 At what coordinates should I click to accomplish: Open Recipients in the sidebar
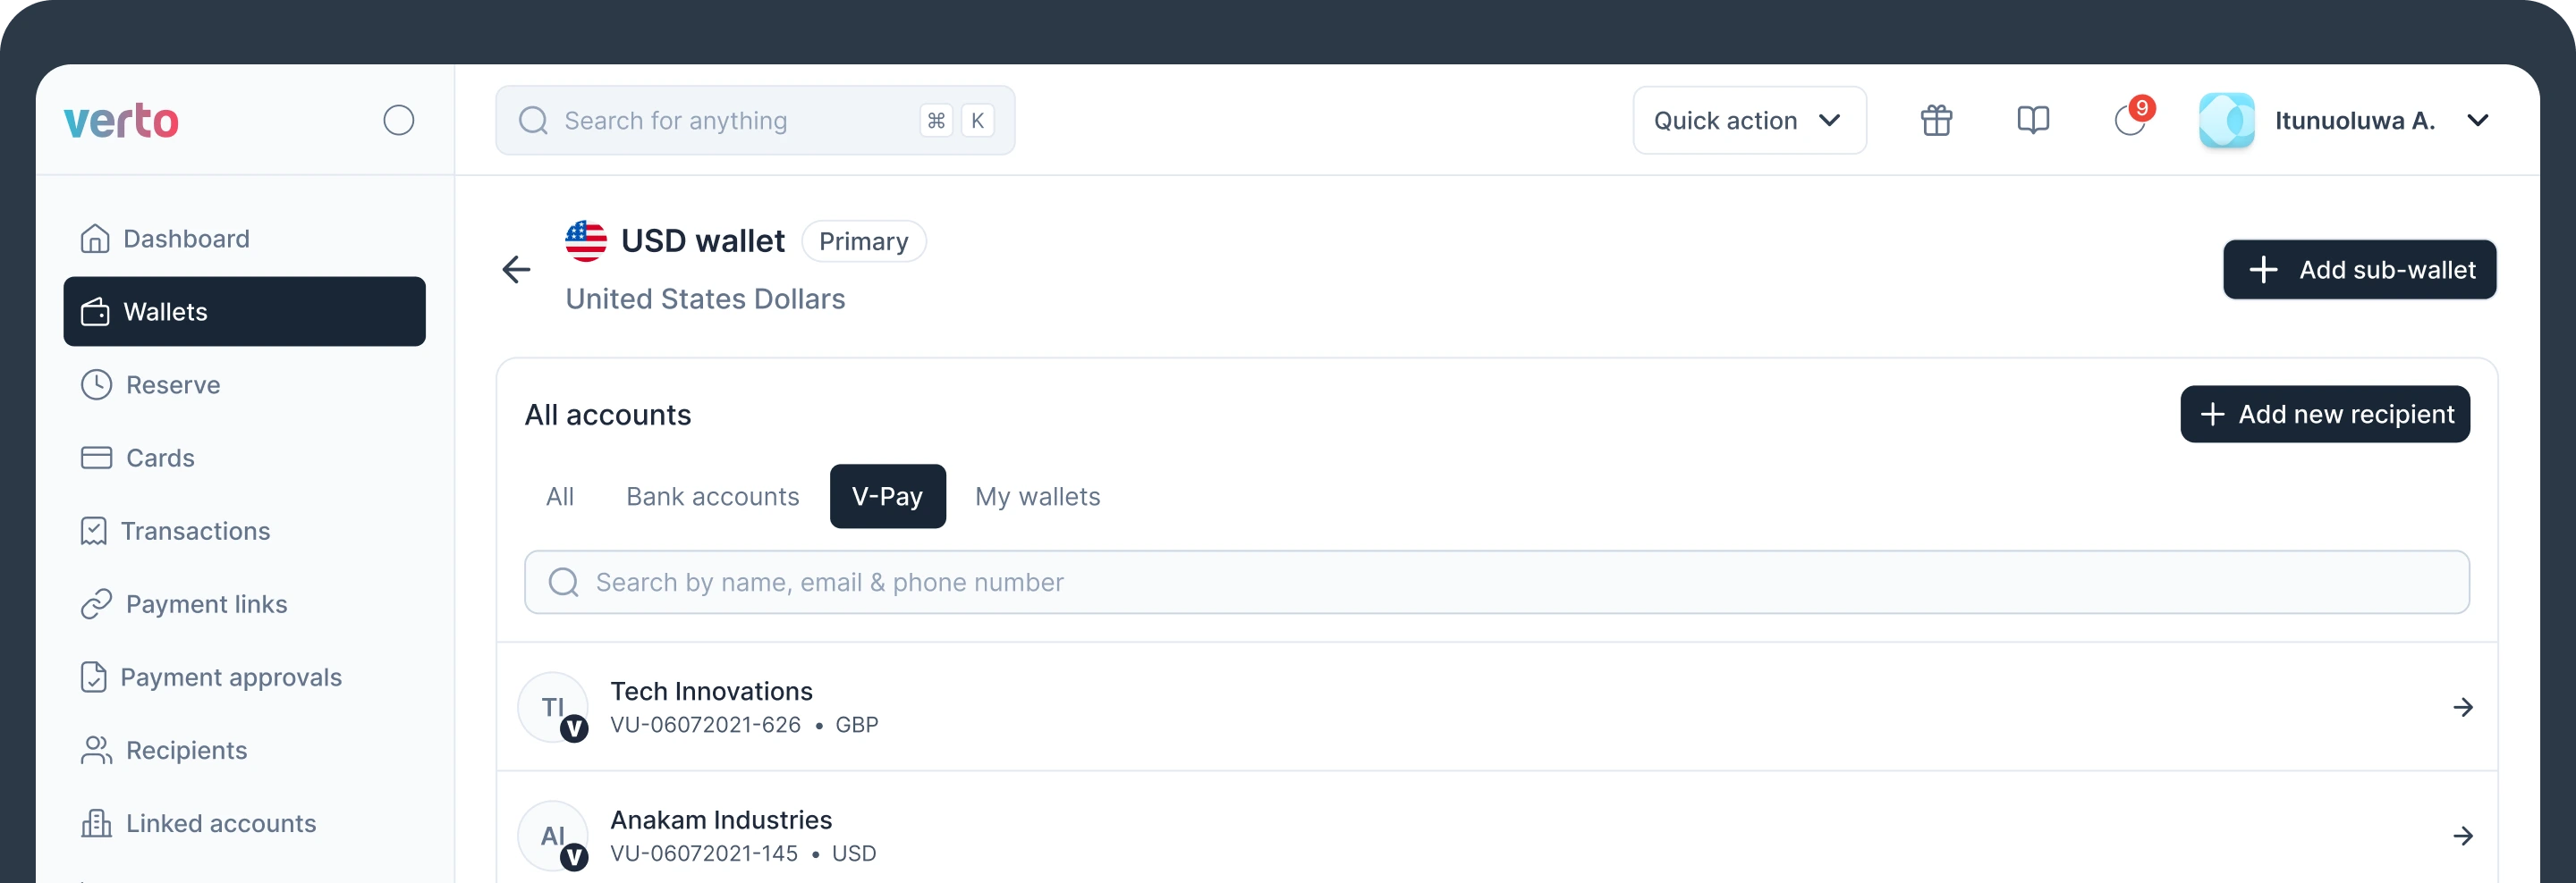click(x=244, y=750)
